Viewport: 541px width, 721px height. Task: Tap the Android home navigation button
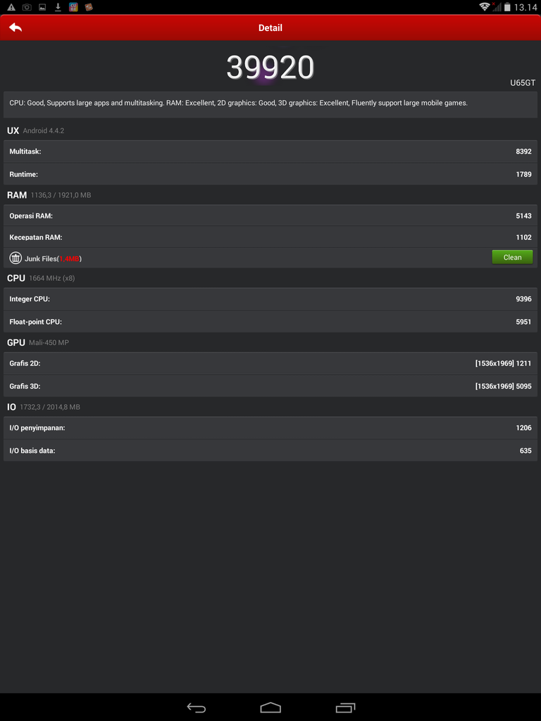point(270,707)
